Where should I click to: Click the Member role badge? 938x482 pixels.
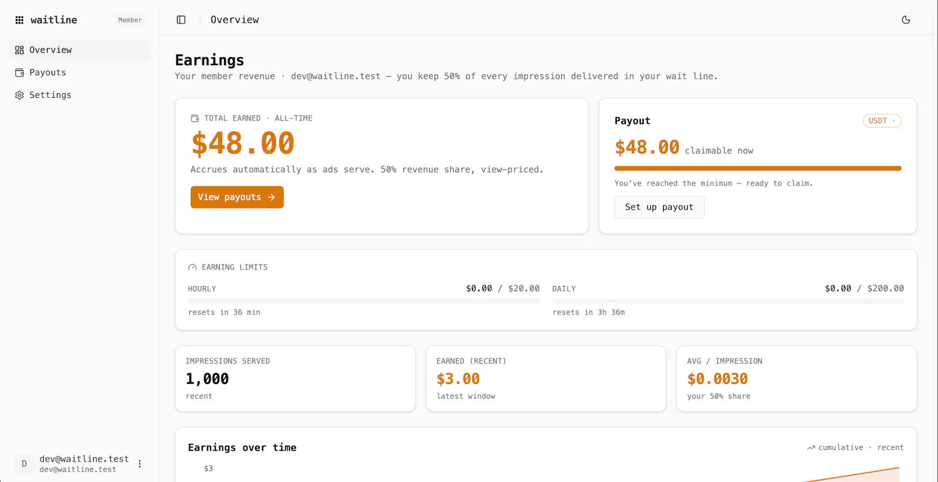click(130, 20)
